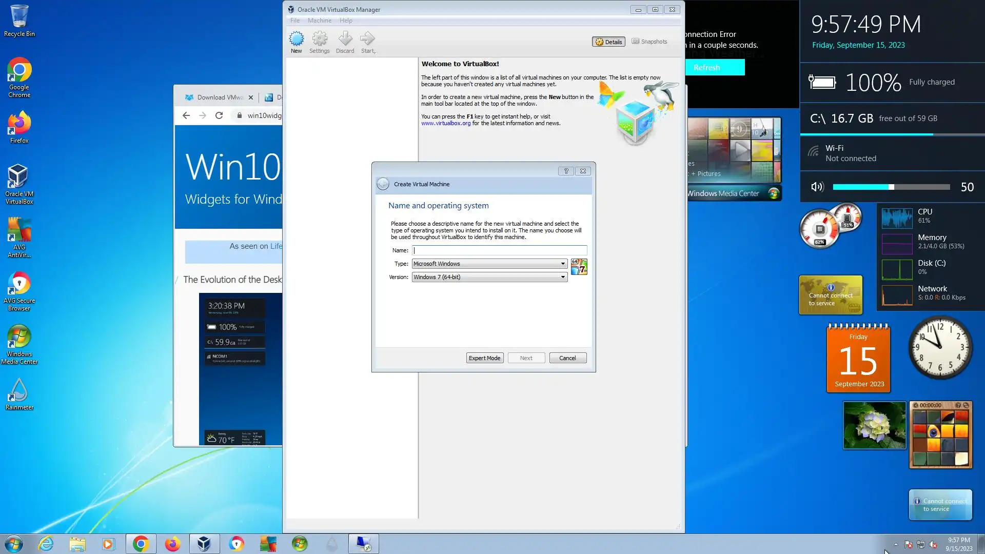The height and width of the screenshot is (554, 985).
Task: Click the Expert Mode button
Action: pyautogui.click(x=484, y=358)
